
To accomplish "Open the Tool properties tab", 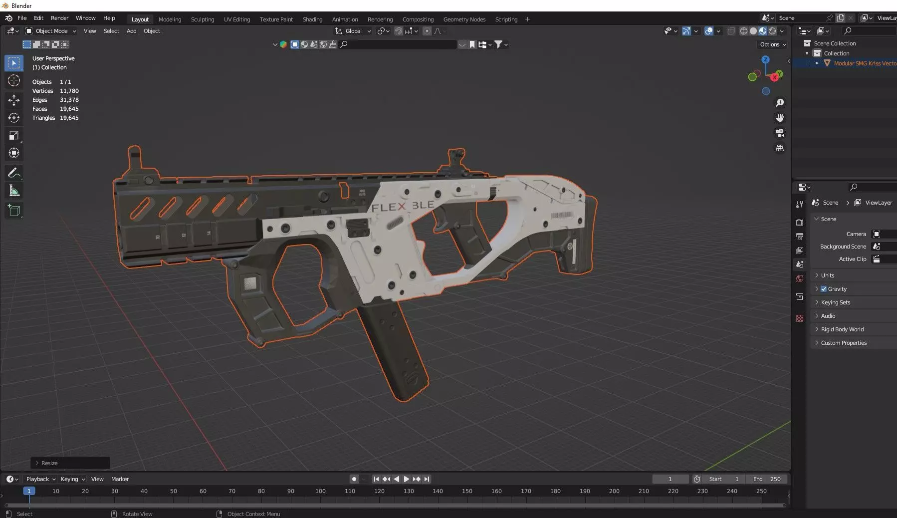I will (800, 205).
